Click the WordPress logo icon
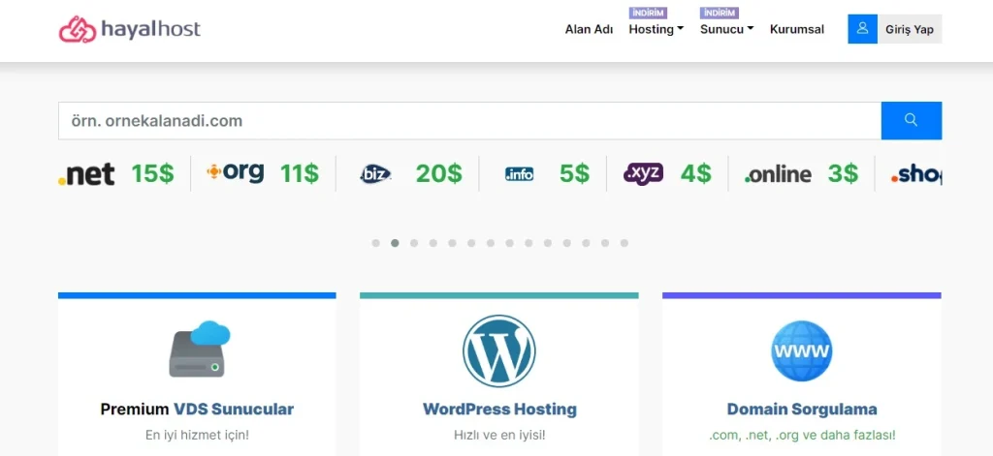Viewport: 993px width, 456px height. (x=499, y=351)
